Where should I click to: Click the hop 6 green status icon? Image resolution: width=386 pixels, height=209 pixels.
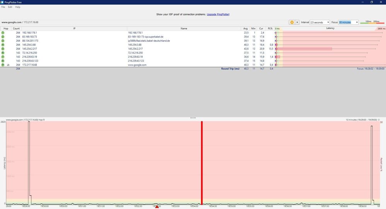[3, 53]
